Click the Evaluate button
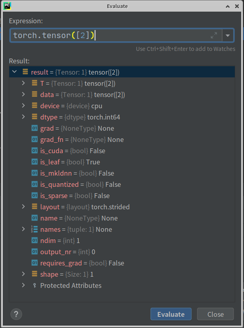 click(x=171, y=314)
